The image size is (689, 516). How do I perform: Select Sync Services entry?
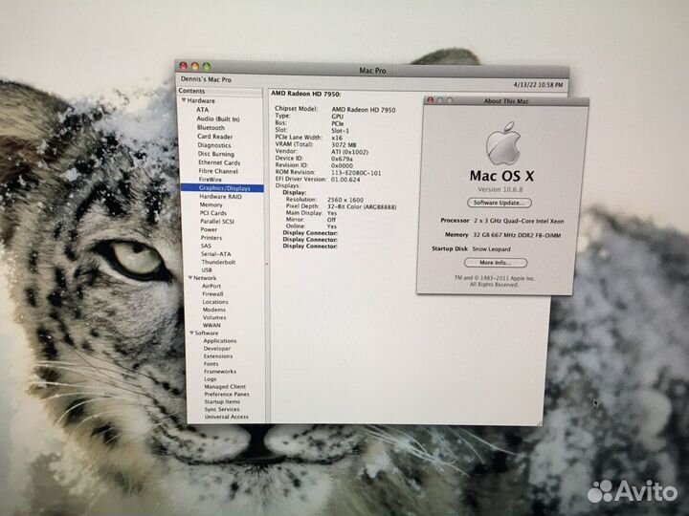click(222, 409)
